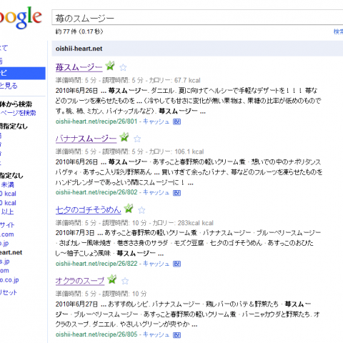Screen dimensions: 343x343
Task: Click the B! bookmark icon for recipe/26/802
Action: pyautogui.click(x=177, y=193)
